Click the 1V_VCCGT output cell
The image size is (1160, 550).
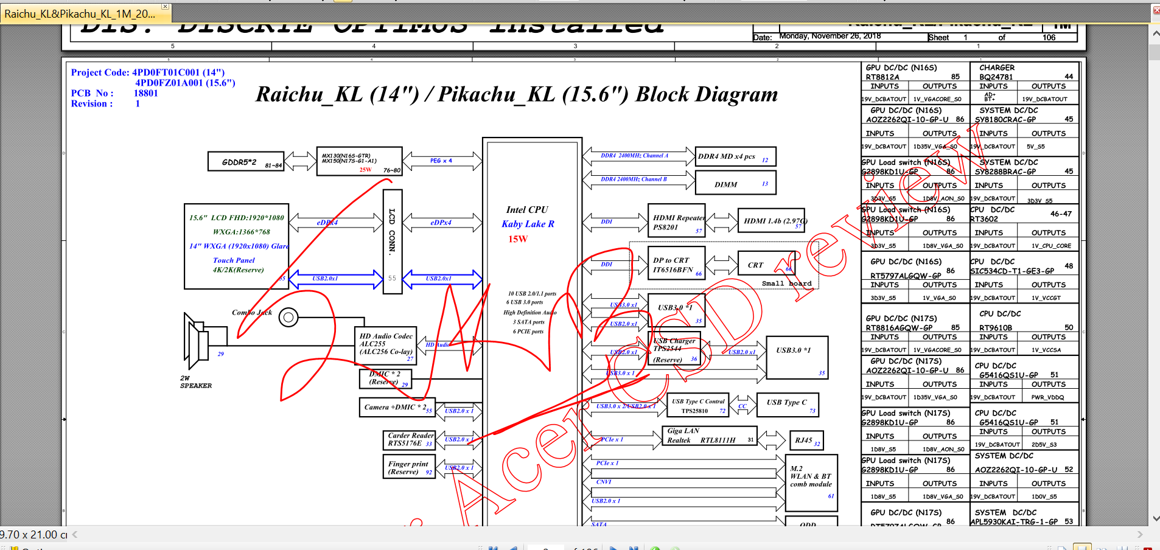click(1046, 298)
